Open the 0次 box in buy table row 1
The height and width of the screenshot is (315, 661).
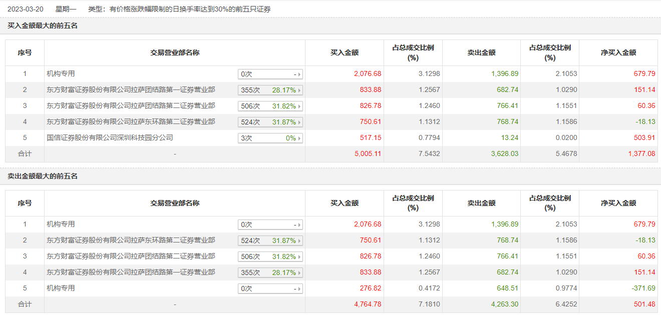pyautogui.click(x=270, y=74)
